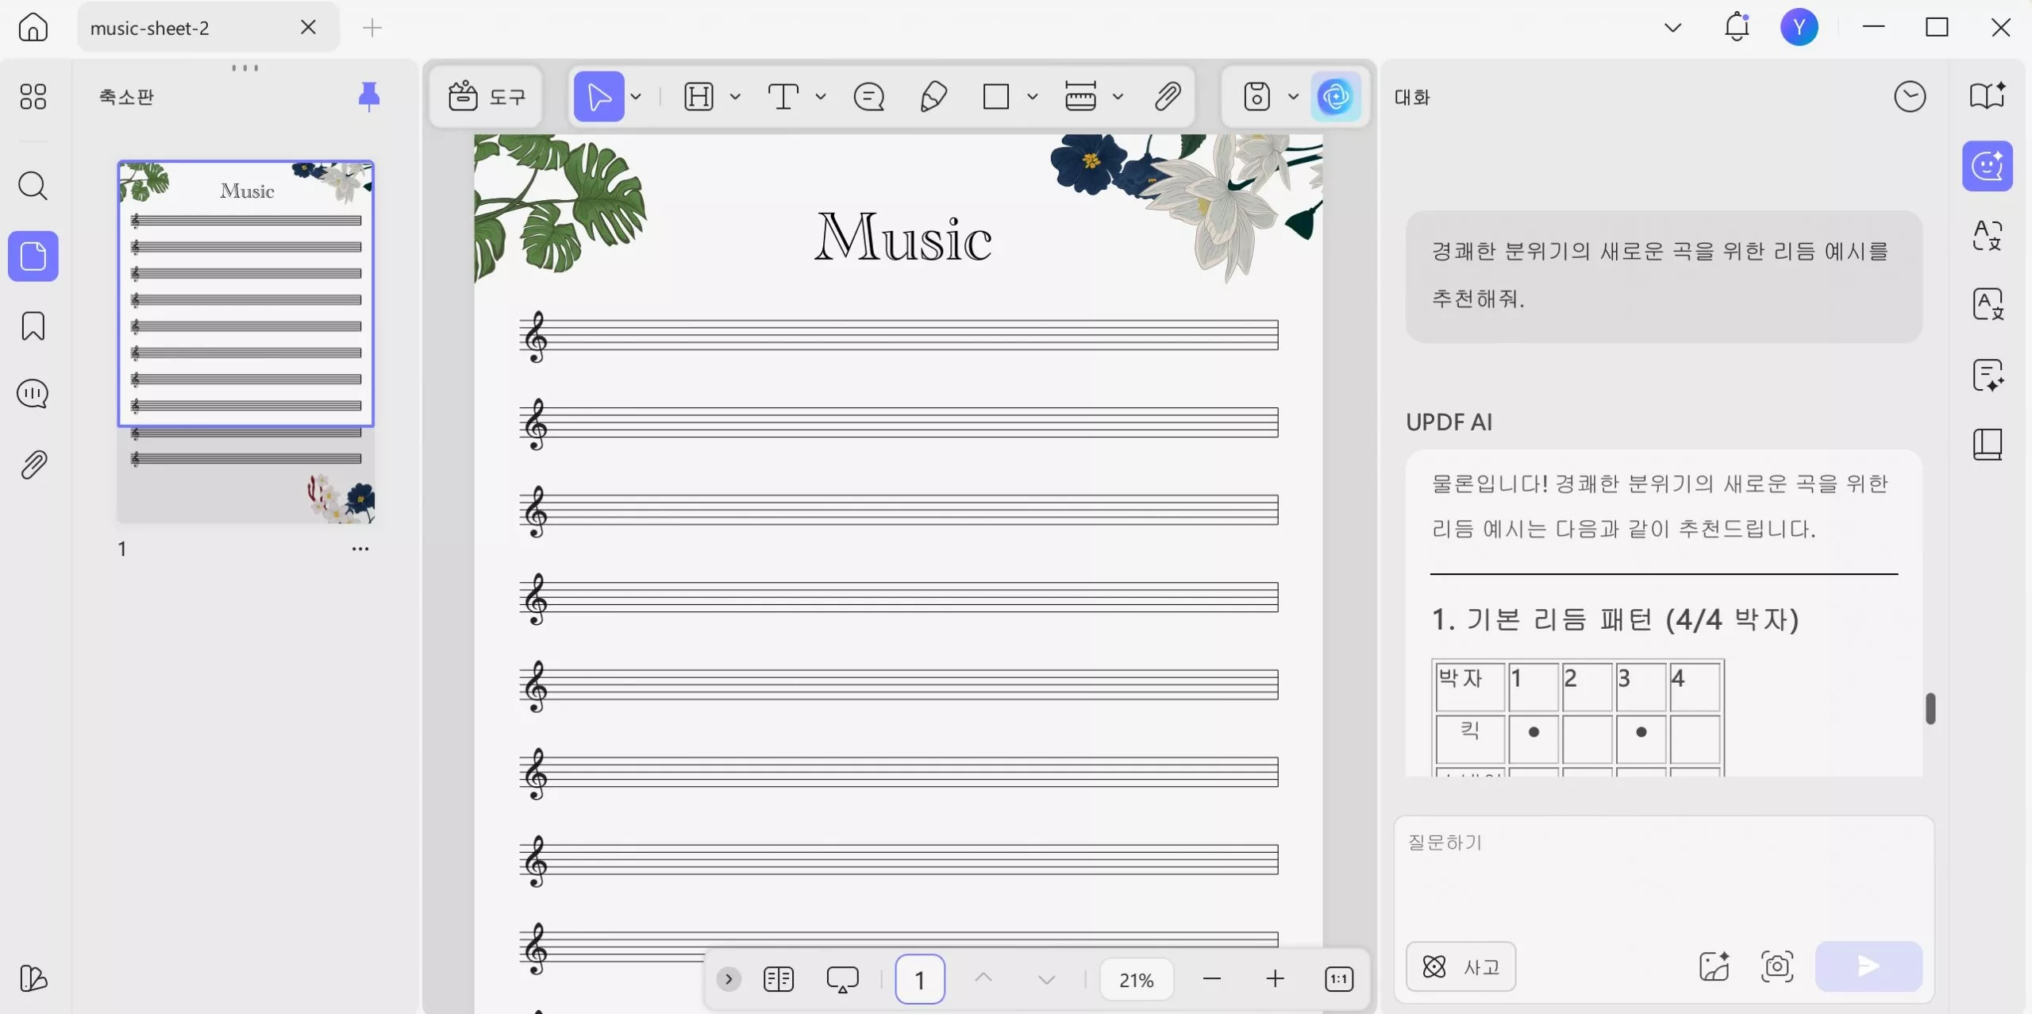
Task: Expand the measurement tool dropdown arrow
Action: pyautogui.click(x=1118, y=97)
